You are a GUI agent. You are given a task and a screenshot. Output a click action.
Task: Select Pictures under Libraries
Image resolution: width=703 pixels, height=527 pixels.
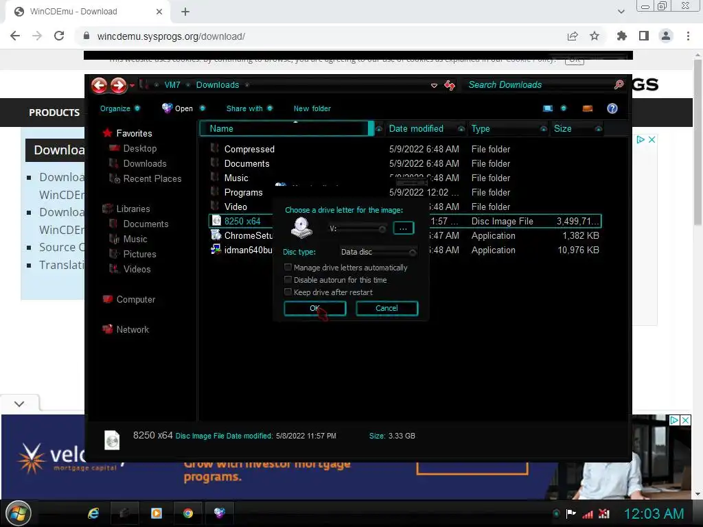tap(133, 254)
